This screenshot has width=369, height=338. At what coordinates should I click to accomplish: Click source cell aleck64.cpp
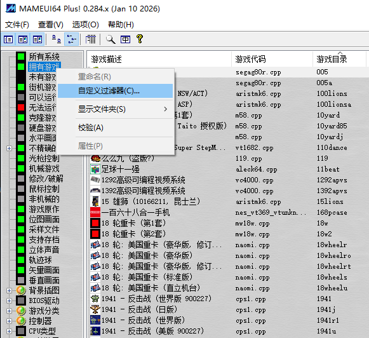pos(257,169)
